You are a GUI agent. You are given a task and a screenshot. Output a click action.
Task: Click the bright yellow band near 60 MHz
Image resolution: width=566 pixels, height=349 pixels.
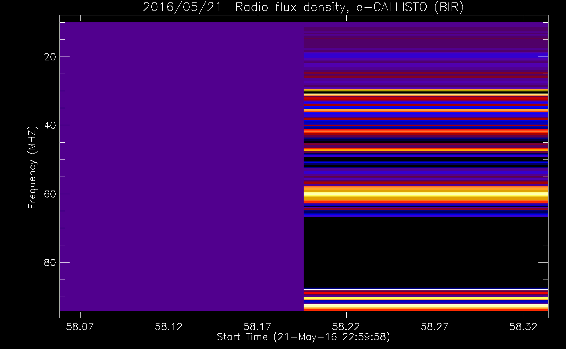pyautogui.click(x=426, y=195)
